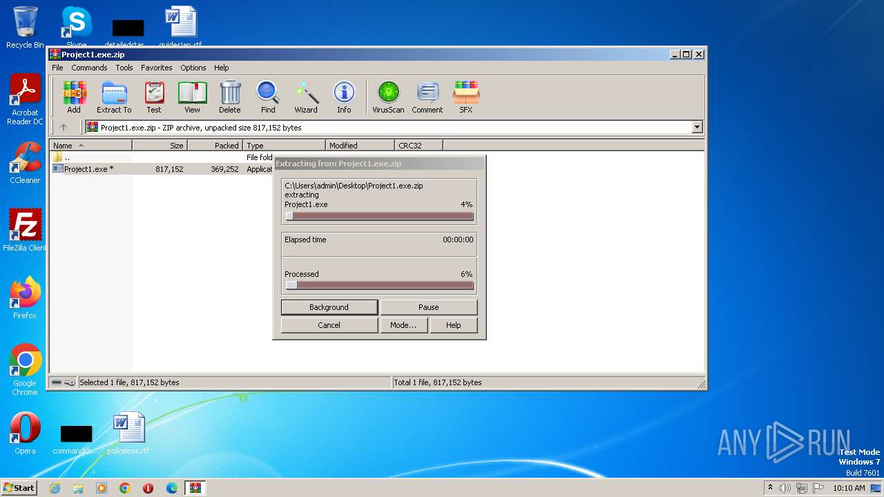Open the Favorites menu
Viewport: 884px width, 497px height.
tap(157, 68)
